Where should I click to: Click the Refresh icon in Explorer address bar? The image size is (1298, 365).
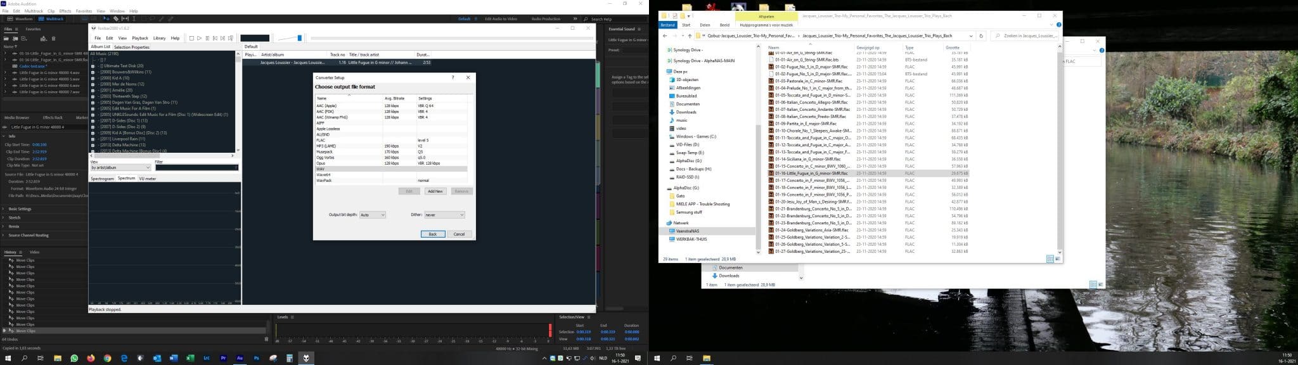point(981,36)
